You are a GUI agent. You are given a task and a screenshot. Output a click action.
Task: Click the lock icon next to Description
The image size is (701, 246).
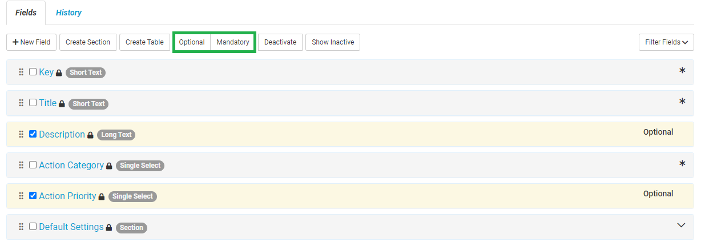[x=90, y=135]
